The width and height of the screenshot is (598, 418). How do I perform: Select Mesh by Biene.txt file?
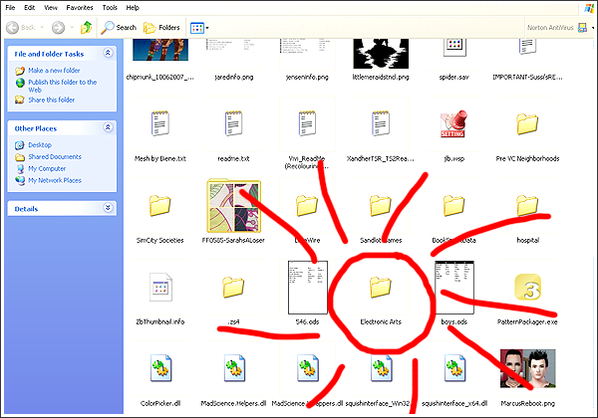(160, 123)
